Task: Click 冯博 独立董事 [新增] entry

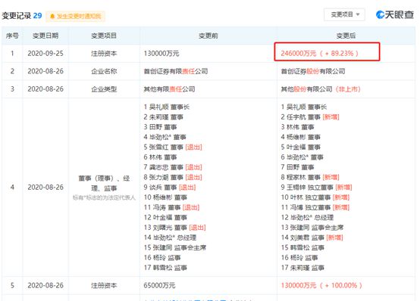Action: coord(315,207)
